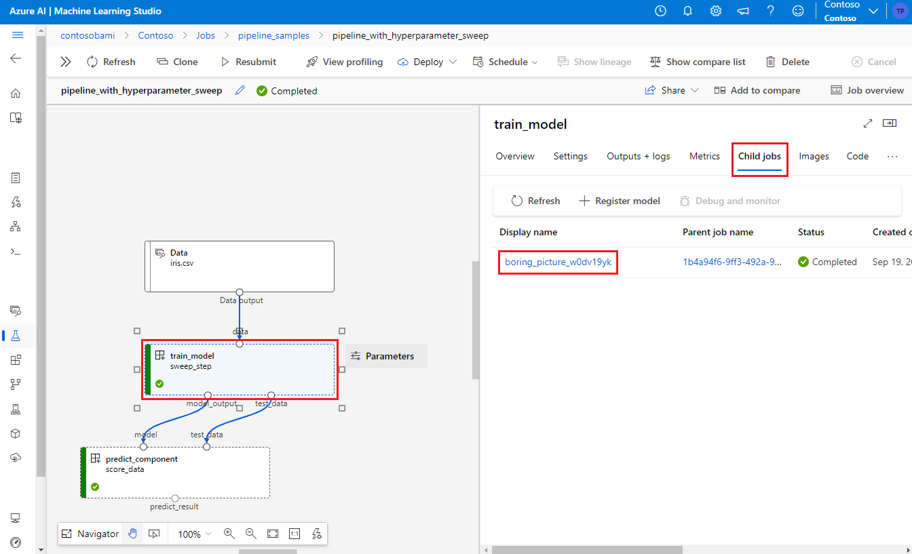
Task: Toggle the Navigator minimap
Action: click(x=90, y=534)
